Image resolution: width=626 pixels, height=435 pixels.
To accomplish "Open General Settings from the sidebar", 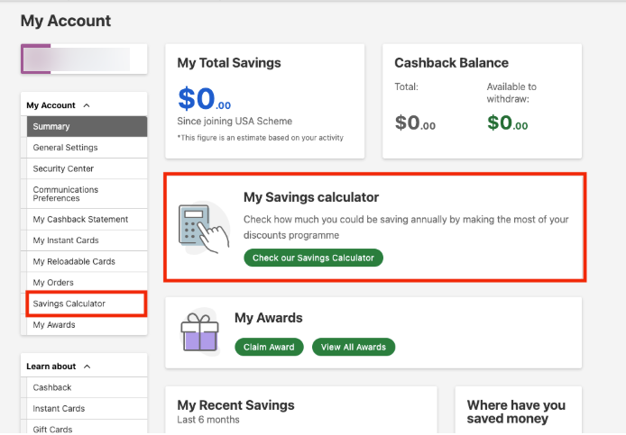I will [86, 148].
